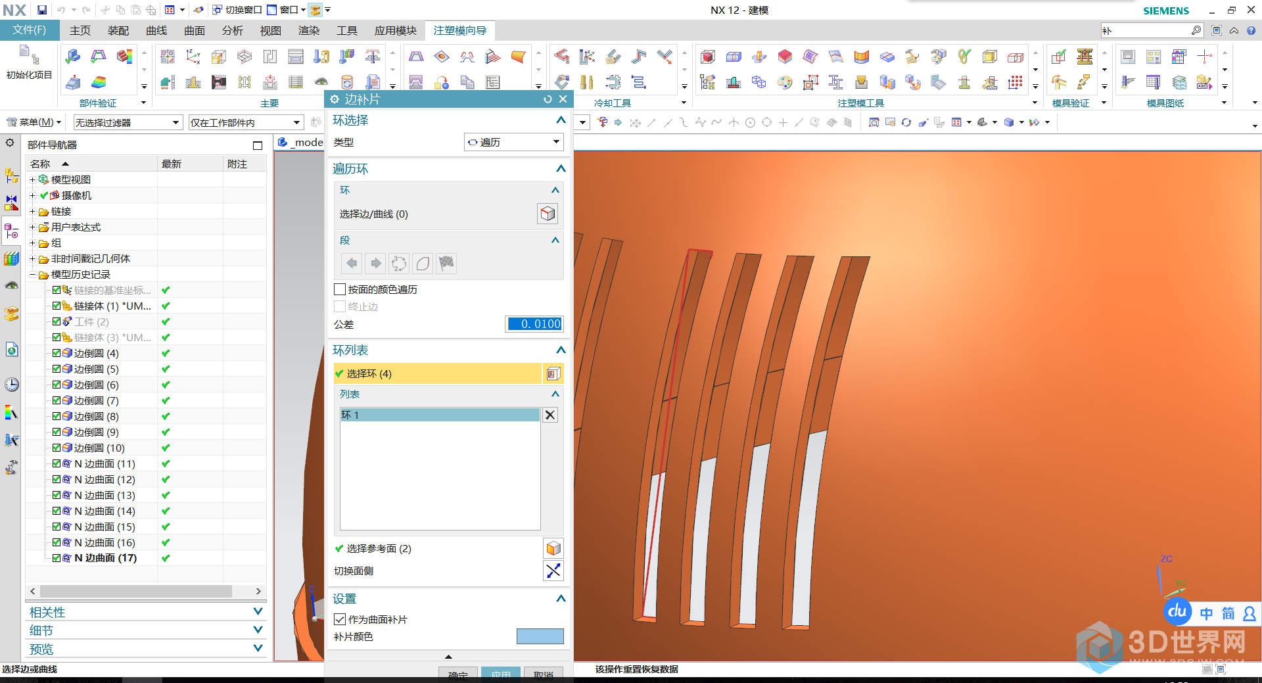Sort by the 名称 column header
The width and height of the screenshot is (1262, 683).
[91, 164]
